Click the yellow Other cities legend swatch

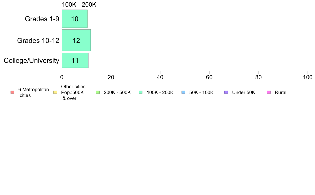click(55, 92)
